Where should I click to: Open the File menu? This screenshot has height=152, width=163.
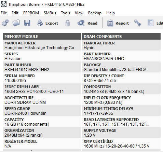(4, 13)
